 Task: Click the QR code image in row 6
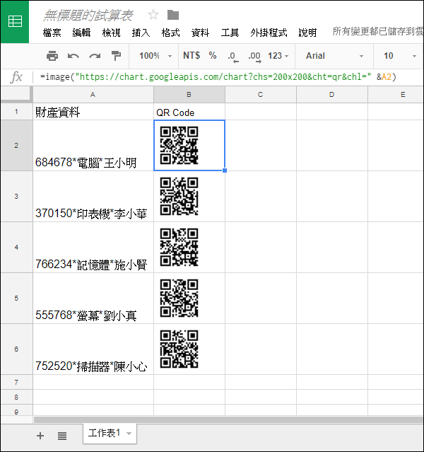coord(179,349)
